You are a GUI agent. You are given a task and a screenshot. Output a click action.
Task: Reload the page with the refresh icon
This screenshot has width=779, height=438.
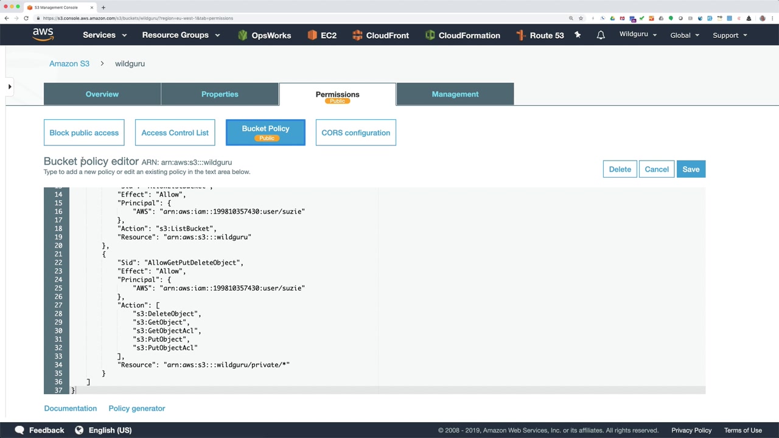(x=26, y=18)
